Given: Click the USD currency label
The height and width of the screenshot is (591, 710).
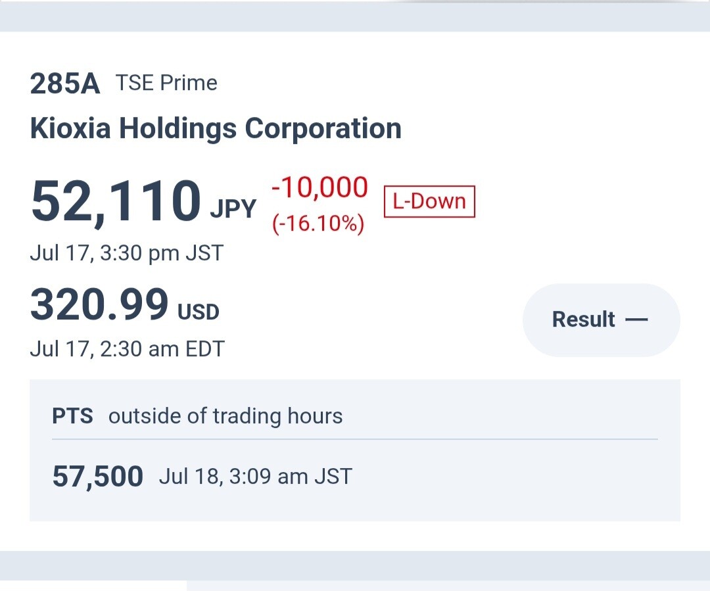Looking at the screenshot, I should click(x=199, y=312).
